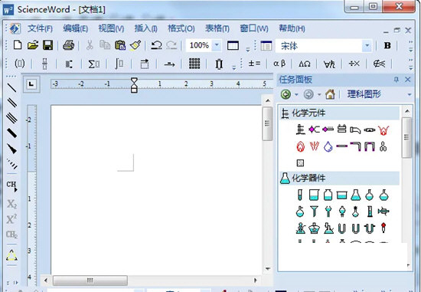The height and width of the screenshot is (292, 421).
Task: Insert the test tube apparatus
Action: [x=300, y=195]
